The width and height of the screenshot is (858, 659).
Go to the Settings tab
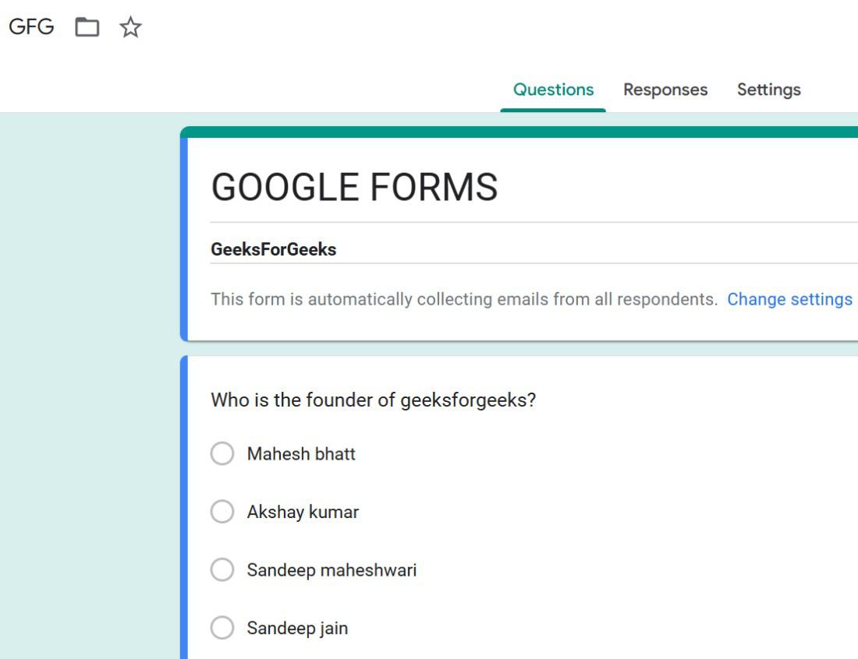pyautogui.click(x=768, y=90)
